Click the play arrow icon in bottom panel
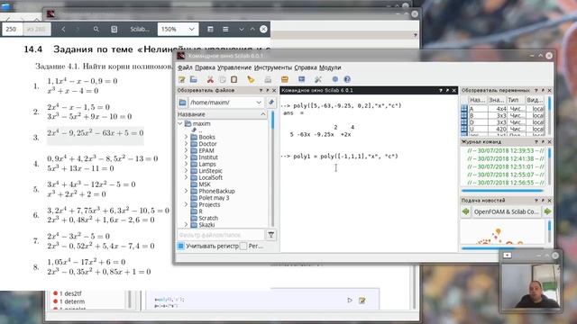 pyautogui.click(x=350, y=300)
